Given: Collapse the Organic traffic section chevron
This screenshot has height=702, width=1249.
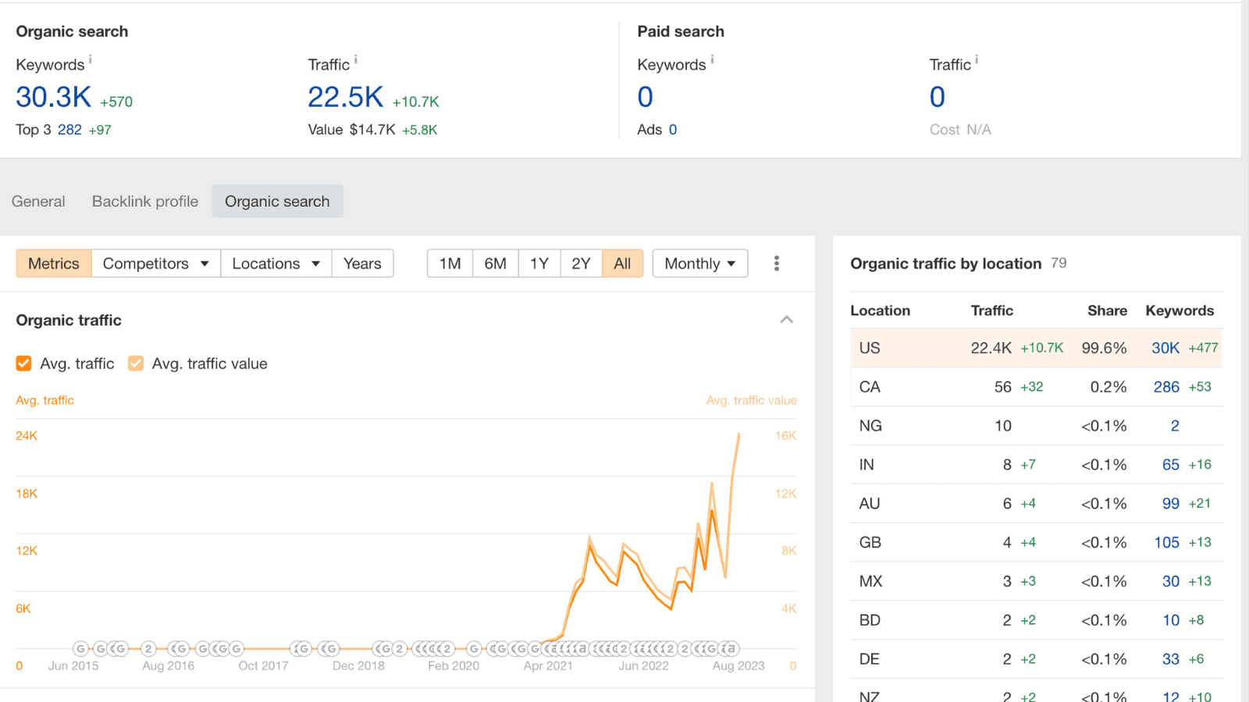Looking at the screenshot, I should pos(787,320).
